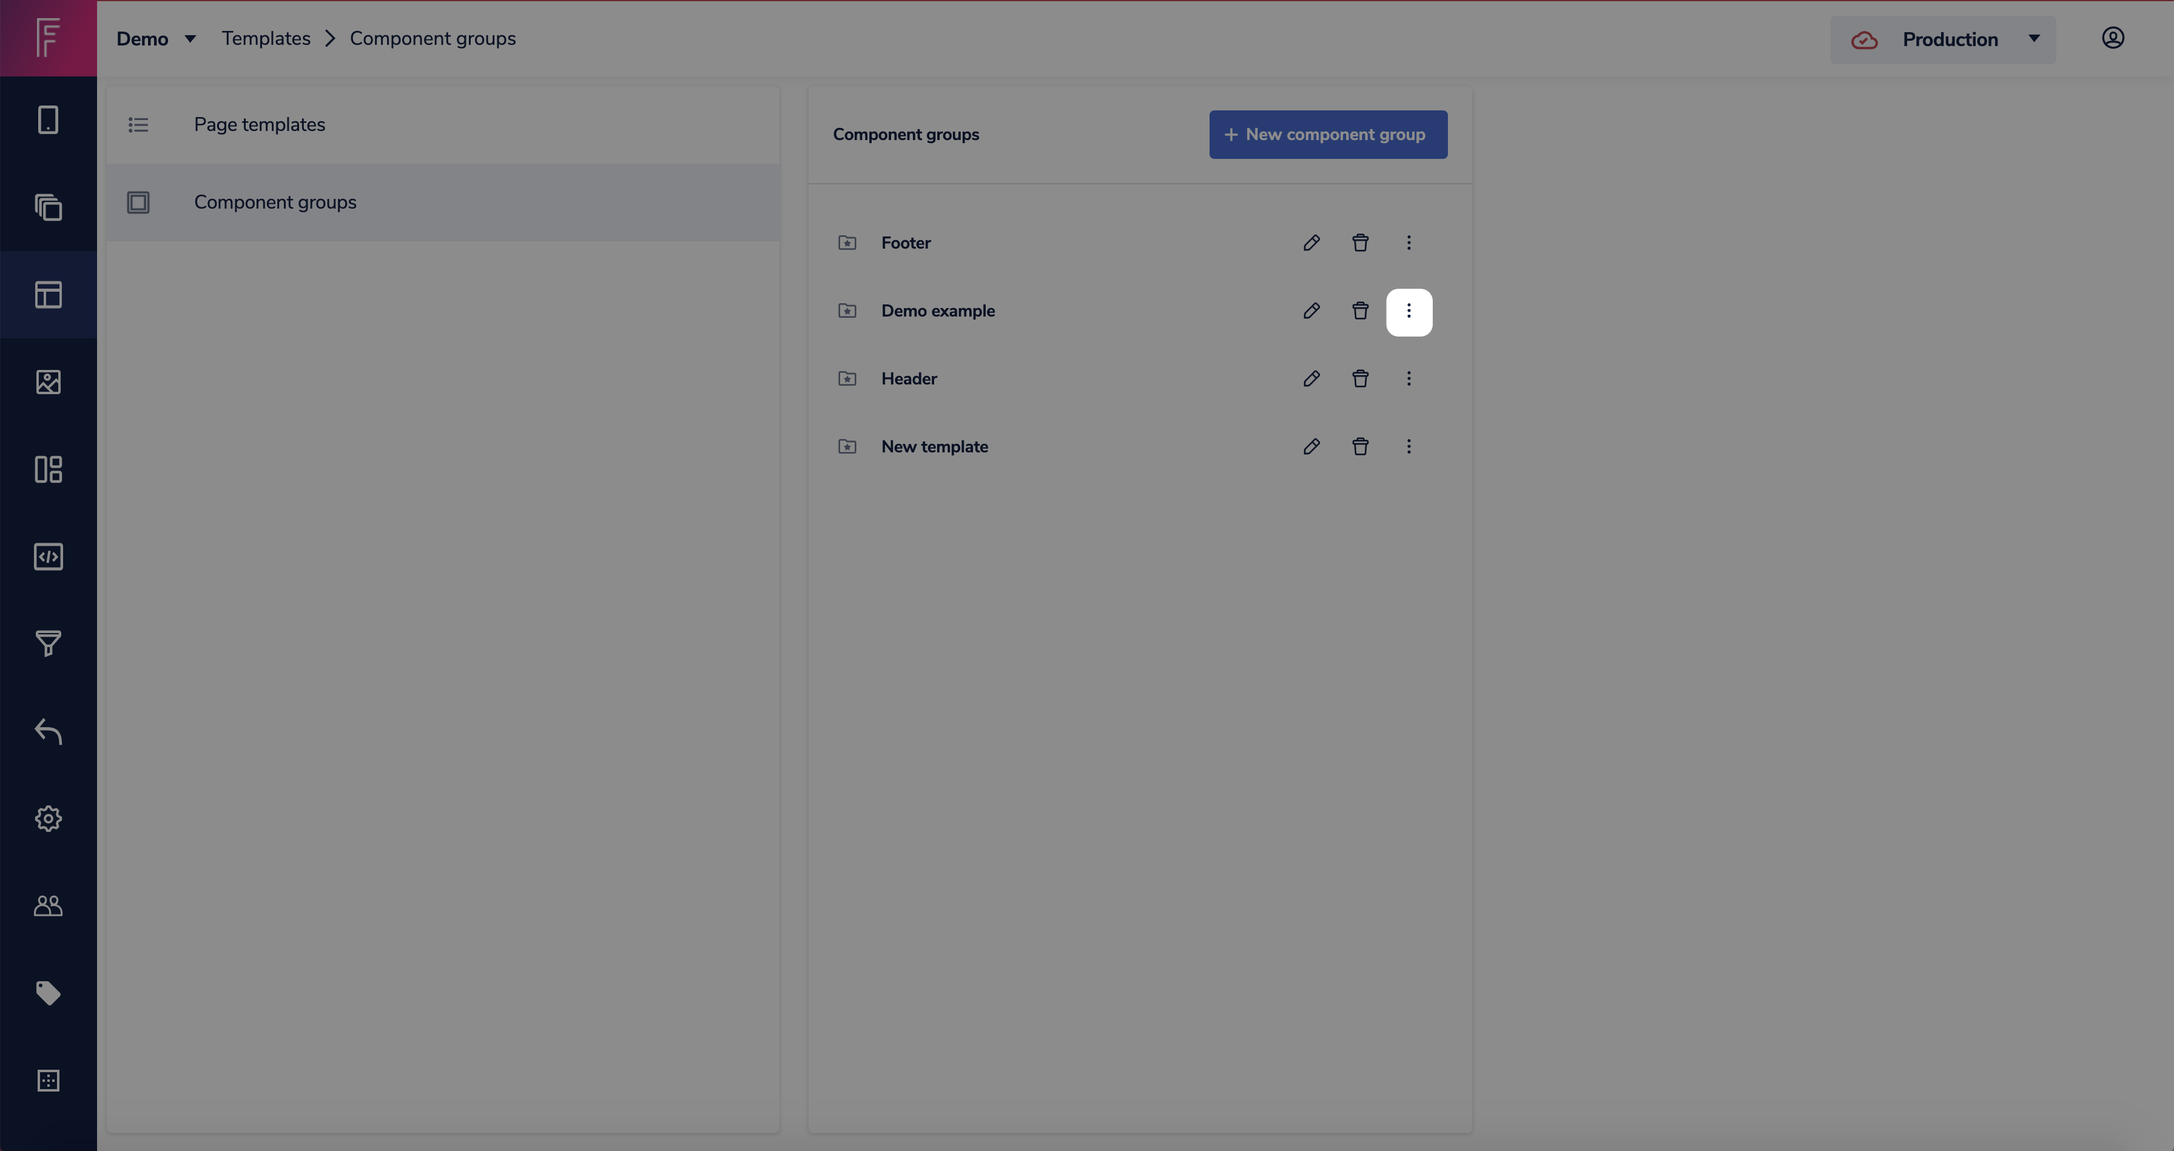Switch to the Page templates section

(x=259, y=124)
